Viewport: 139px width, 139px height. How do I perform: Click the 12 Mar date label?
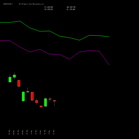[x=36, y=132]
